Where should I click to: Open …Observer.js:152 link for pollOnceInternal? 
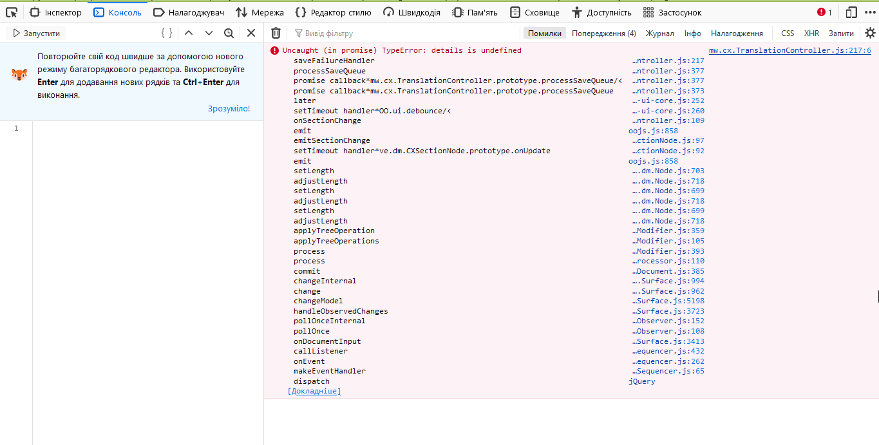click(668, 321)
